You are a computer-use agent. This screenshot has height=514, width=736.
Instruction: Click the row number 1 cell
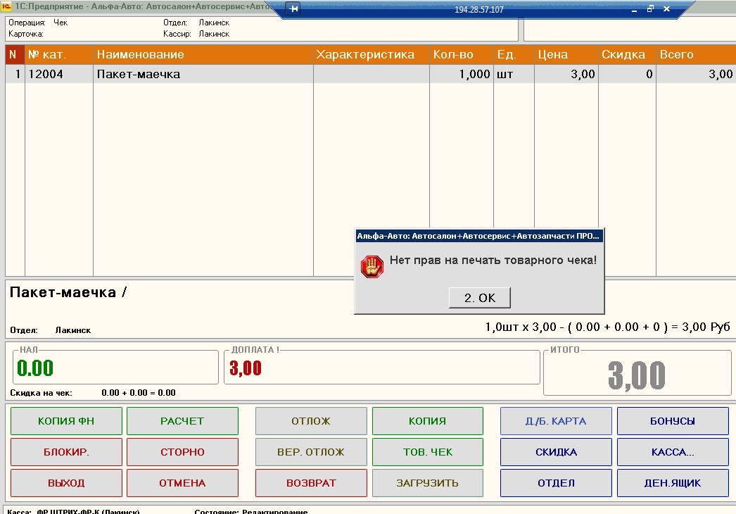[x=15, y=74]
